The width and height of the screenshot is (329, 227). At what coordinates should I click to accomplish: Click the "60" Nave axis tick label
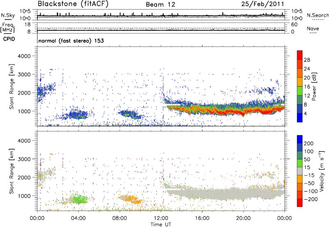(294, 25)
